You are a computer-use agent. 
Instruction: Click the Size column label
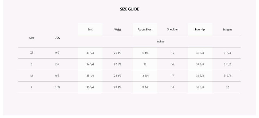click(32, 38)
